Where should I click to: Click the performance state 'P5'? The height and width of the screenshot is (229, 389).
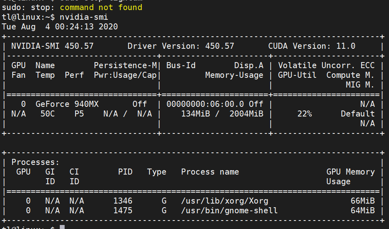[x=79, y=114]
